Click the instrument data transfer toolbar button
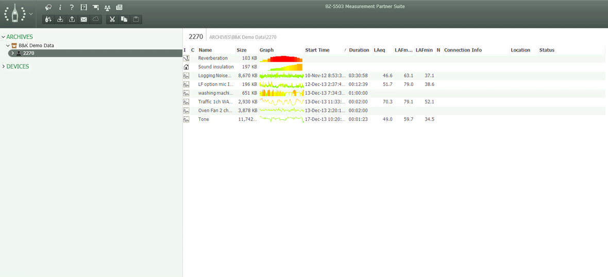This screenshot has height=277, width=608. click(48, 20)
